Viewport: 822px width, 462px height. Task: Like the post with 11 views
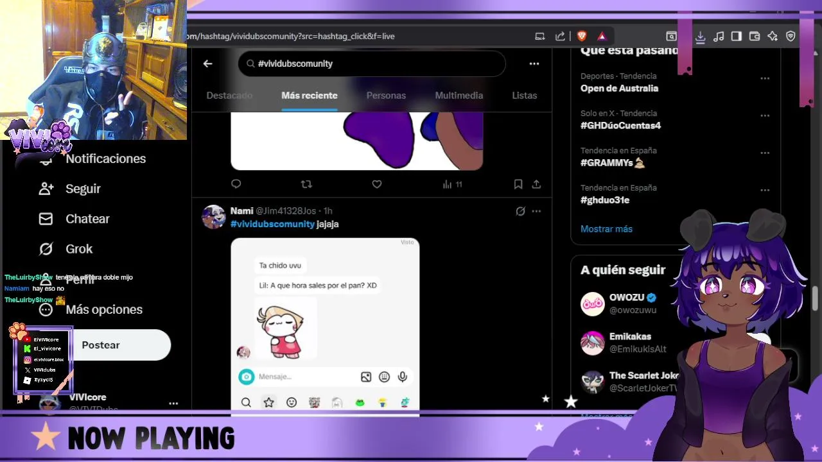point(377,184)
